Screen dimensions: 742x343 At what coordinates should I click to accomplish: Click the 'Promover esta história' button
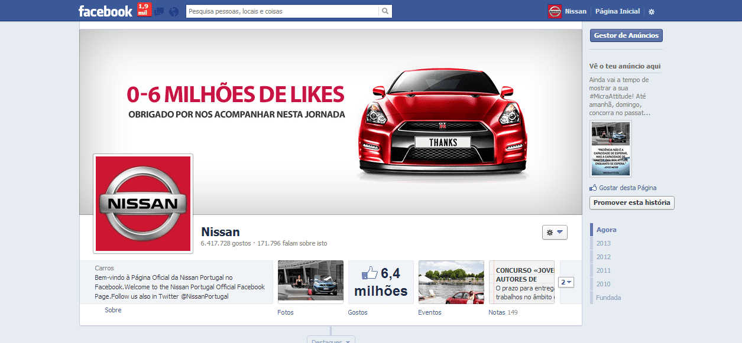[632, 202]
